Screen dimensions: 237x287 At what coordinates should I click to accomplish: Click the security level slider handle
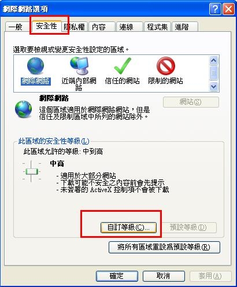32,171
